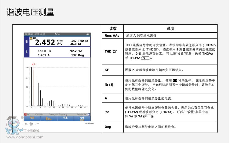Open the 设置 settings softkey menu
The width and height of the screenshot is (230, 143).
point(65,118)
